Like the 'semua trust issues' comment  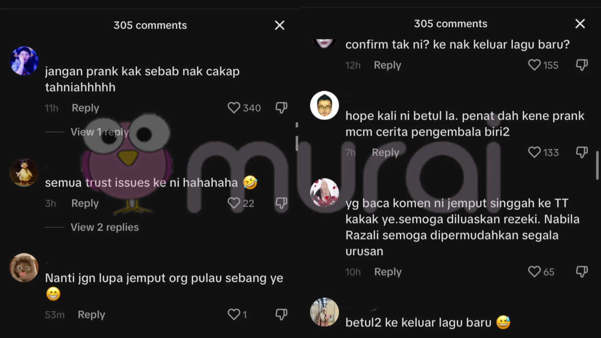pyautogui.click(x=234, y=203)
